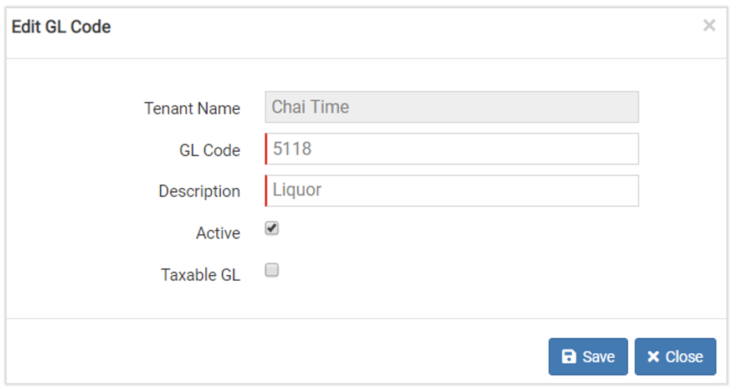This screenshot has width=733, height=392.
Task: Click the Description label text
Action: 199,192
